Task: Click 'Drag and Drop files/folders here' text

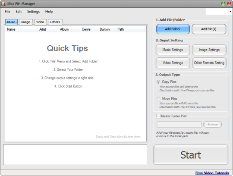Action: click(118, 137)
